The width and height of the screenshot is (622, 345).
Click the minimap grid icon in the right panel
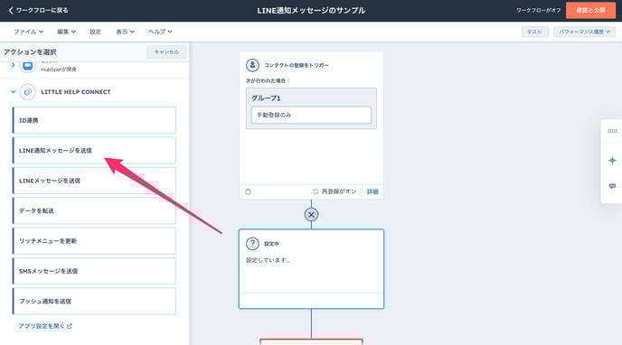(x=612, y=131)
